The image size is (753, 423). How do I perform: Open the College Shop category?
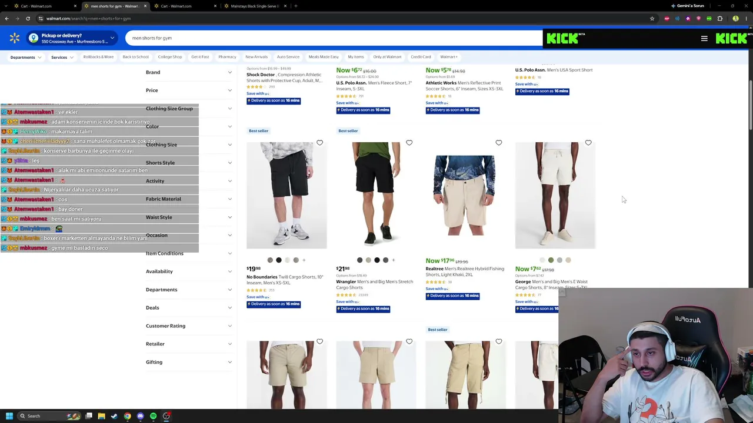click(x=170, y=57)
